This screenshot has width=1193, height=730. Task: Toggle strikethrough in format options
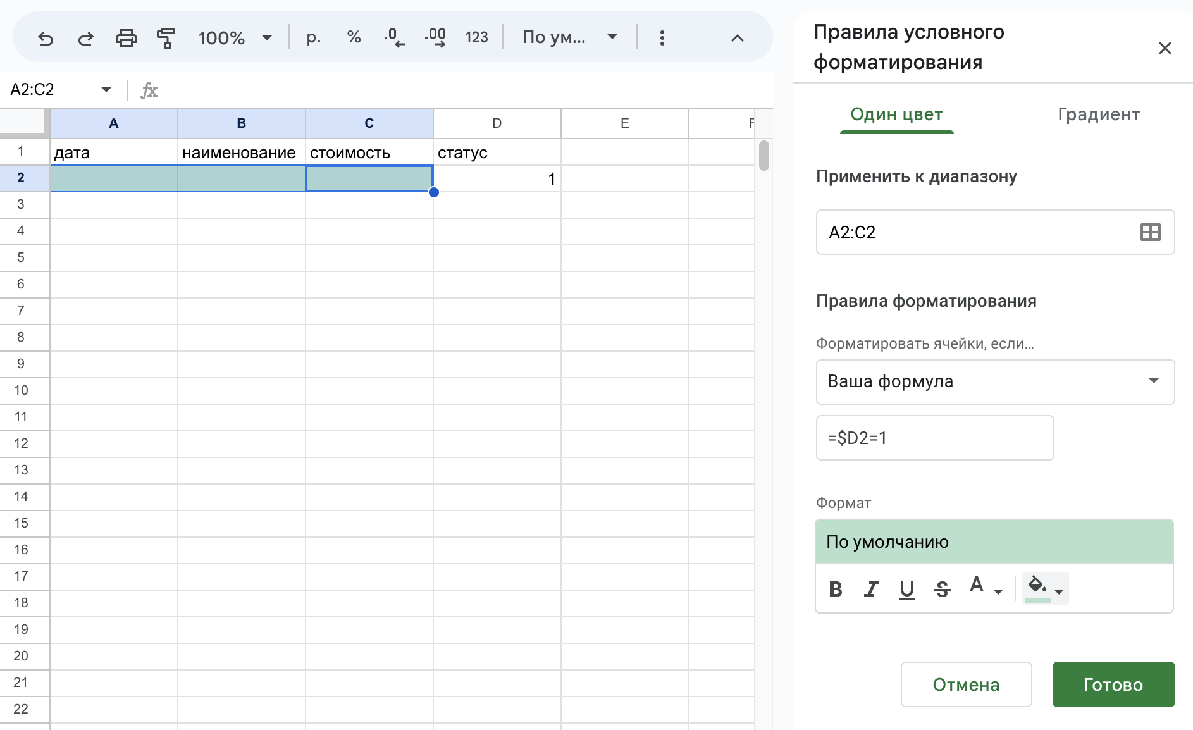(942, 589)
